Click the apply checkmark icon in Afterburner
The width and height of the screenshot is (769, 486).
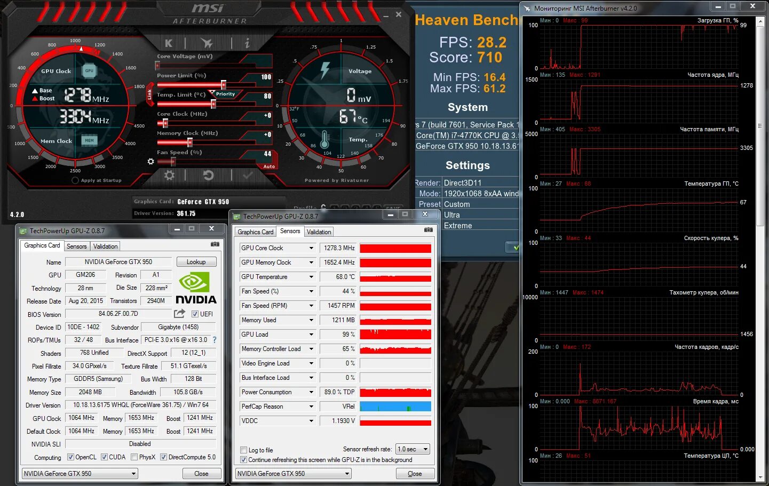[248, 175]
